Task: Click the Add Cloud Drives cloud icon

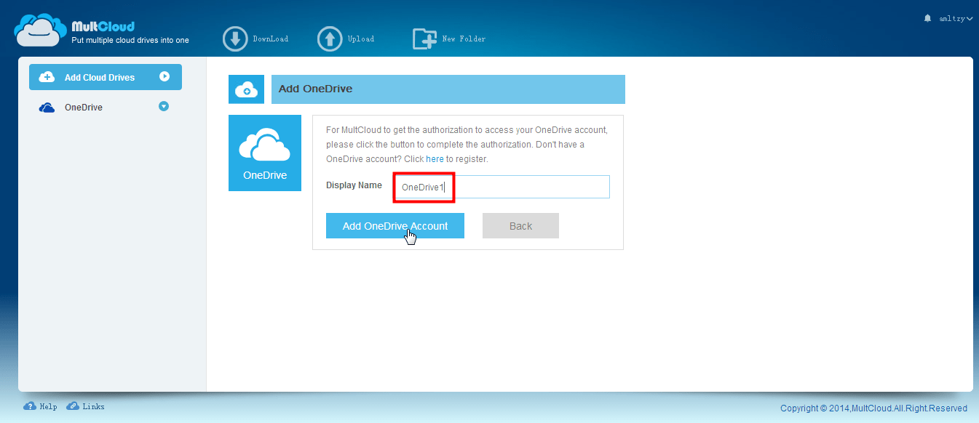Action: coord(46,77)
